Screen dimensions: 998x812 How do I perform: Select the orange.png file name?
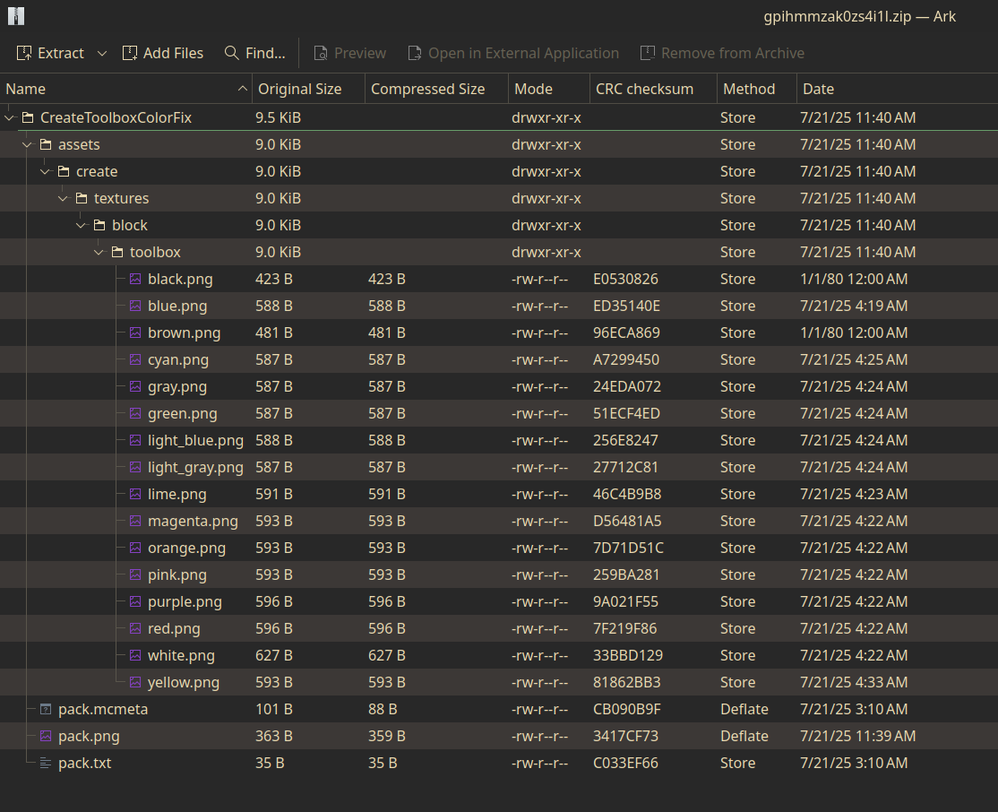pyautogui.click(x=186, y=549)
